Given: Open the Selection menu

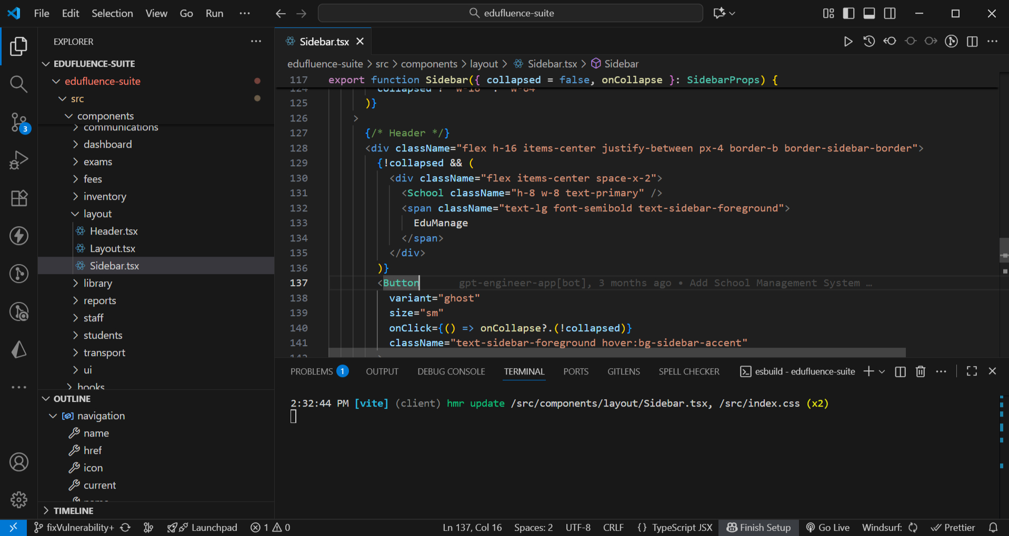Looking at the screenshot, I should click(x=112, y=13).
